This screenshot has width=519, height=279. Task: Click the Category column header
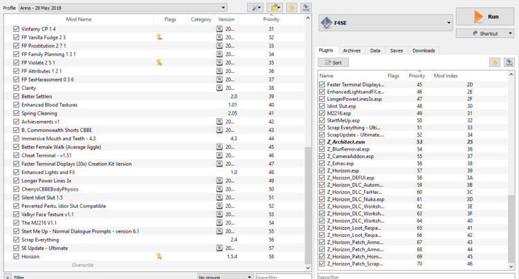coord(201,19)
